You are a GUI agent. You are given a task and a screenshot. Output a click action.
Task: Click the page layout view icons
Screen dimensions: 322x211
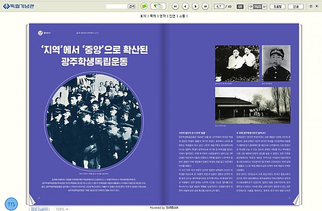click(x=39, y=209)
